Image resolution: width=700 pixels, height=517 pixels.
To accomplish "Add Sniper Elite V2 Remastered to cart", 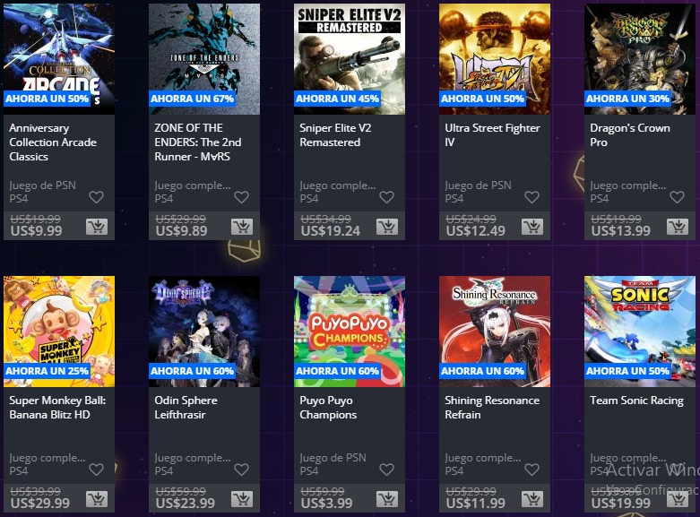I will (x=387, y=227).
